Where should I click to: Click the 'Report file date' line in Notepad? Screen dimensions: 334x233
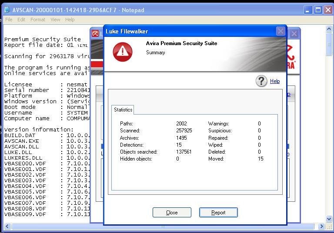pyautogui.click(x=46, y=45)
